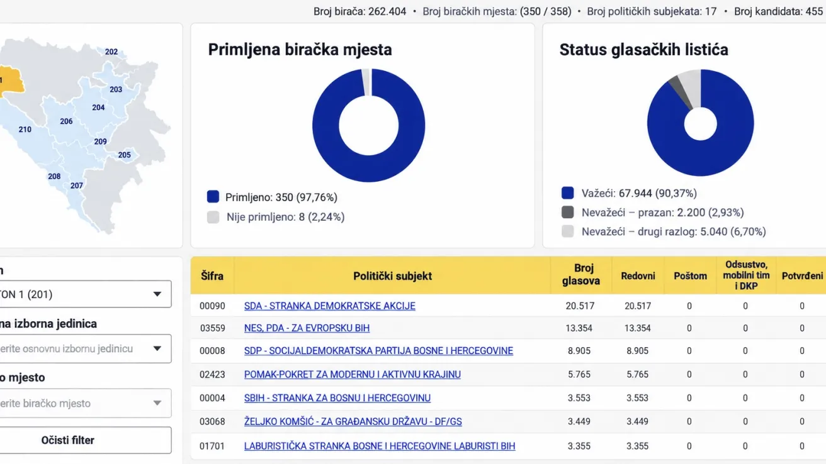Open Laburistička Stranka Bosne i Hercegovine link
Screen dimensions: 826x464
380,446
